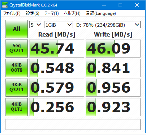Open the ファイル(F) menu
Screen dimensions: 146x135
(12, 13)
